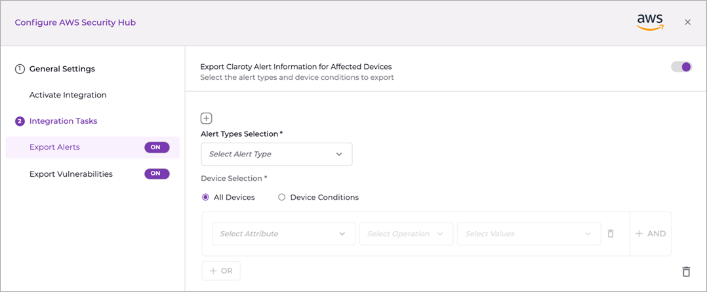Toggle Export Claroty Alert Information switch
Screen dimensions: 707x292
(x=681, y=67)
